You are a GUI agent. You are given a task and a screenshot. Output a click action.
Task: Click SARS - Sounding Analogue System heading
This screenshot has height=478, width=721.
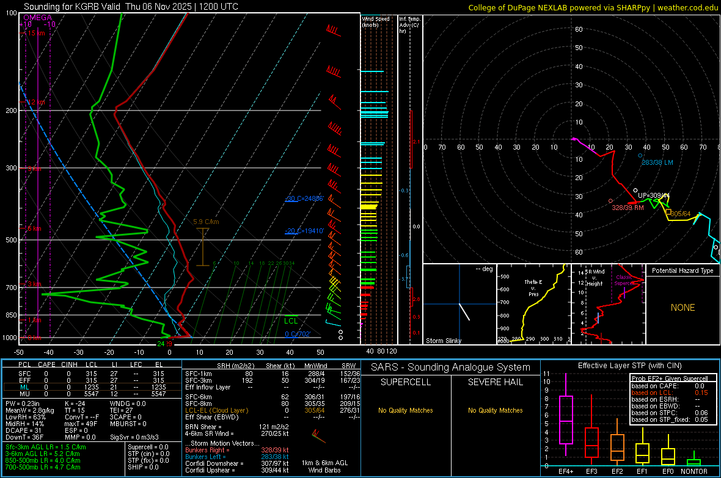click(x=450, y=368)
